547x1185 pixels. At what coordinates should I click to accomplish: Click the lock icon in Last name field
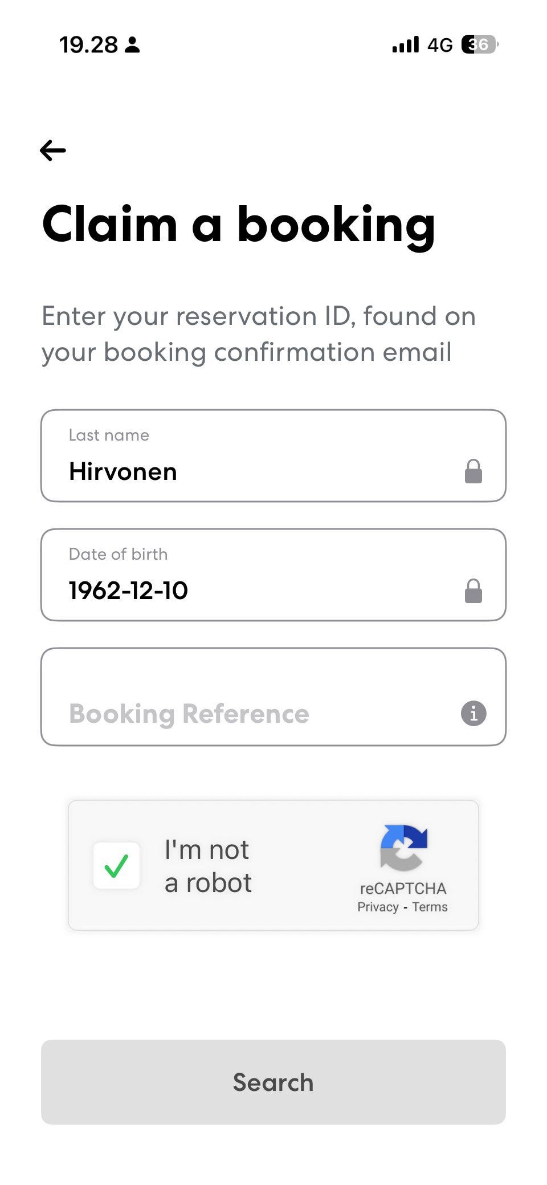coord(473,471)
